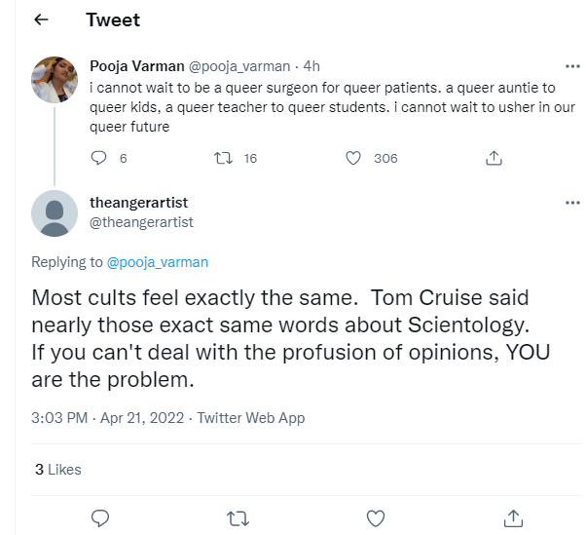The height and width of the screenshot is (535, 586).
Task: Open the 3:03 PM · Apr 21, 2022 timestamp
Action: (x=109, y=418)
